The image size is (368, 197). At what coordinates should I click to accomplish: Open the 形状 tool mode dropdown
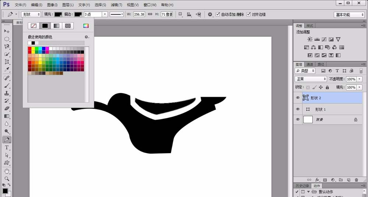31,14
